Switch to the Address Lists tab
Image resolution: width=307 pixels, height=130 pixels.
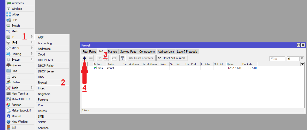166,52
